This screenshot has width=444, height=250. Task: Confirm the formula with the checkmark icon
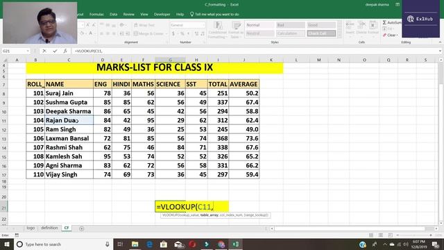55,51
